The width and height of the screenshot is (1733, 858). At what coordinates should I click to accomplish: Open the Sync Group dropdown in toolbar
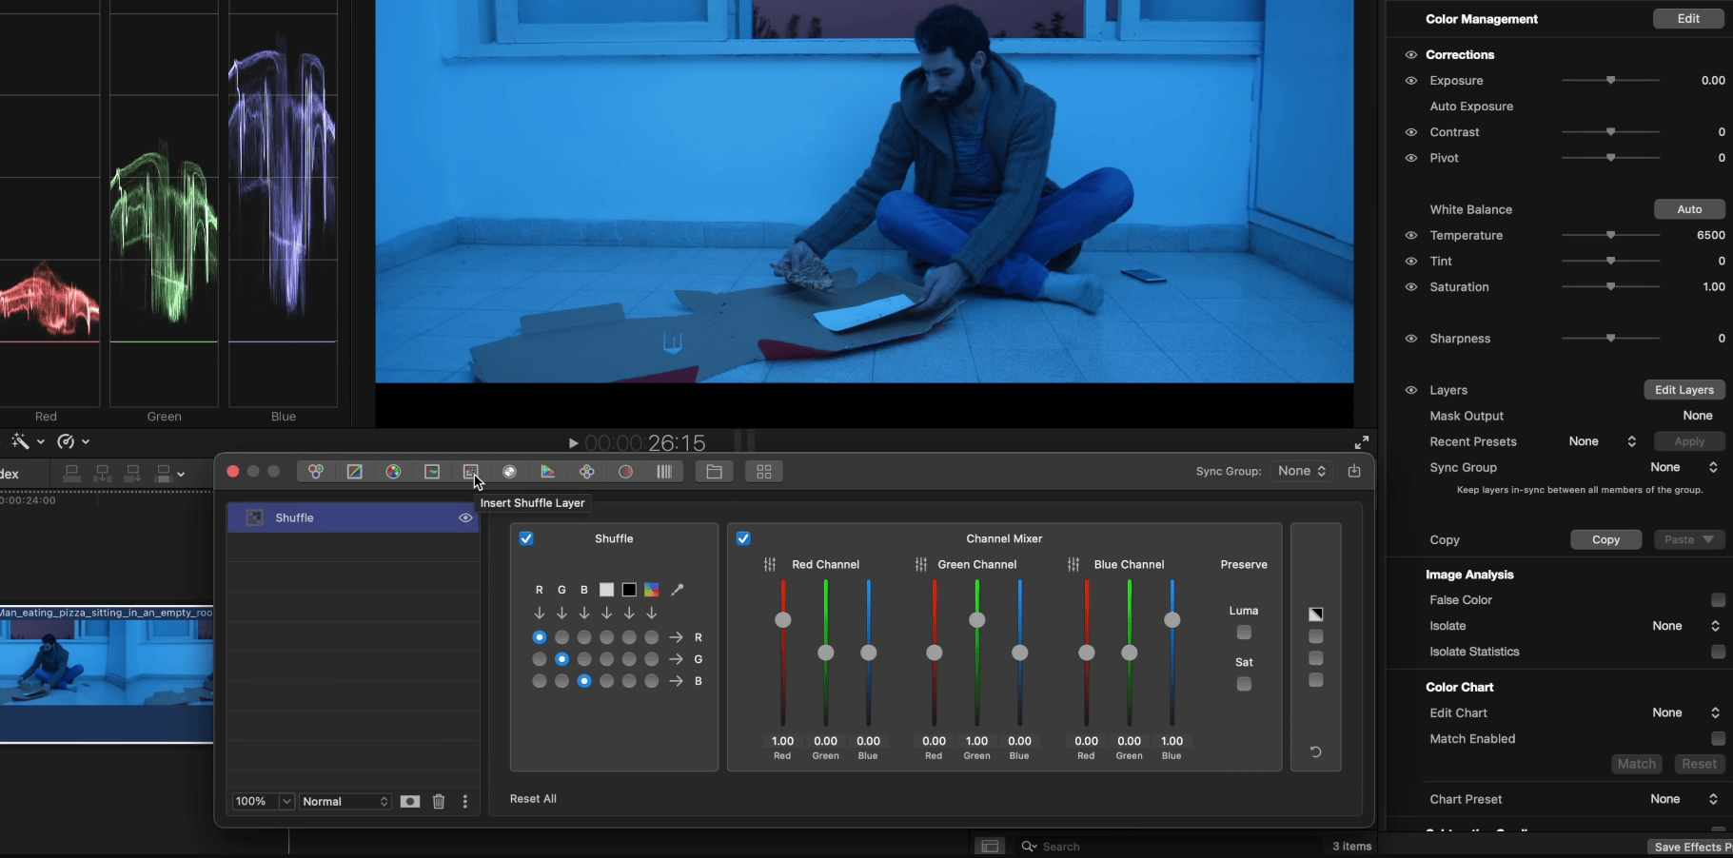coord(1301,471)
